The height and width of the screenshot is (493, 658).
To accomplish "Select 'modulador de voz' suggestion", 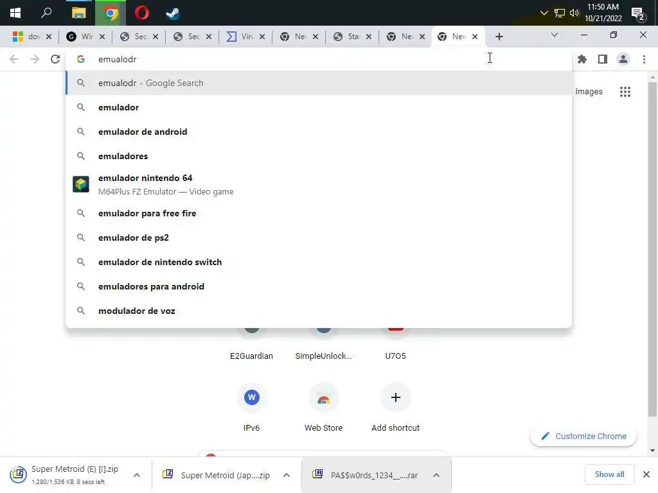I will 319,311.
